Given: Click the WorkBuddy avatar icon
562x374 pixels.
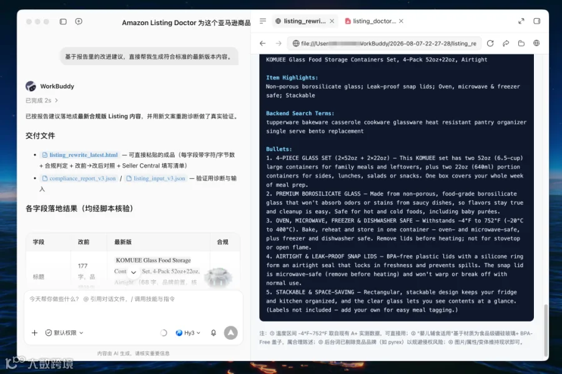Looking at the screenshot, I should [31, 86].
